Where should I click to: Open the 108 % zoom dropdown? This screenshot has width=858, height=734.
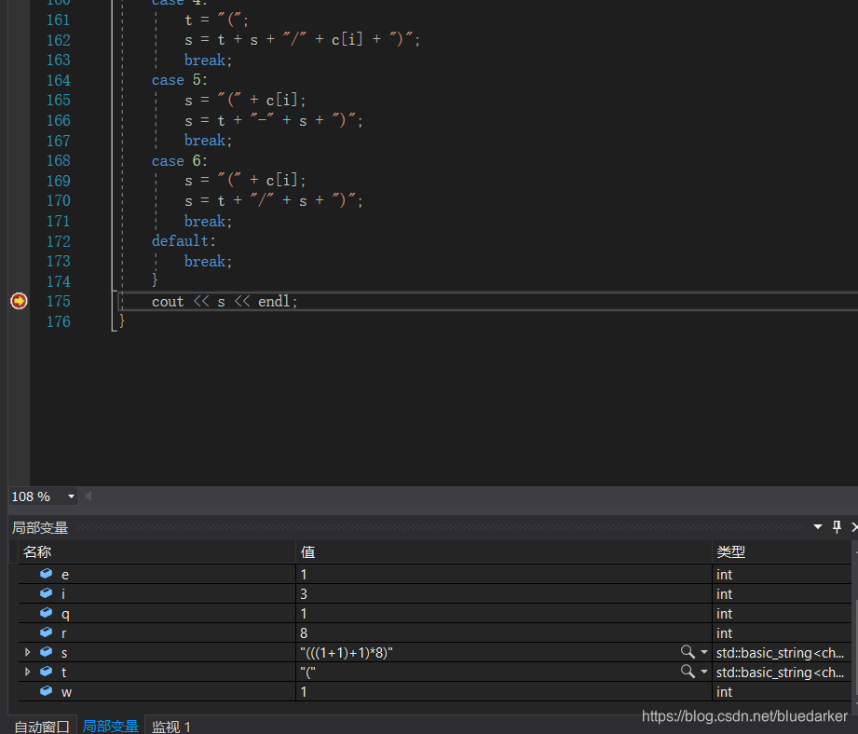pyautogui.click(x=71, y=496)
